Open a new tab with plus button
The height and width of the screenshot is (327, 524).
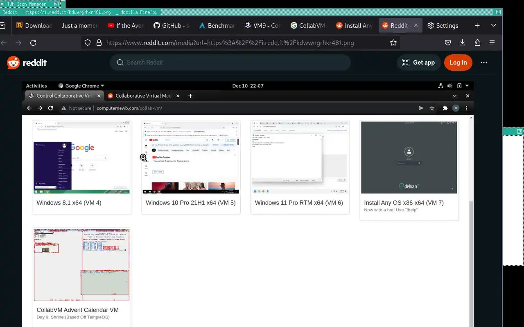477,25
